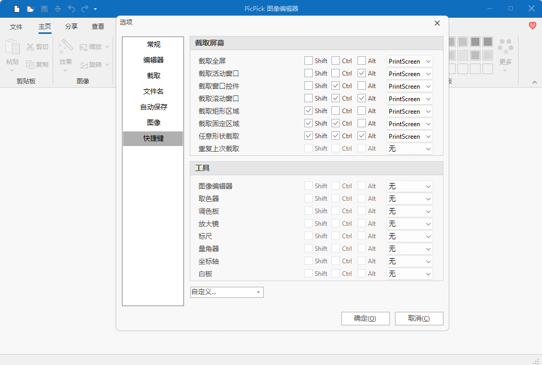This screenshot has height=365, width=542.
Task: Pick the light gray swatch beside the dark ones
Action: tap(463, 42)
